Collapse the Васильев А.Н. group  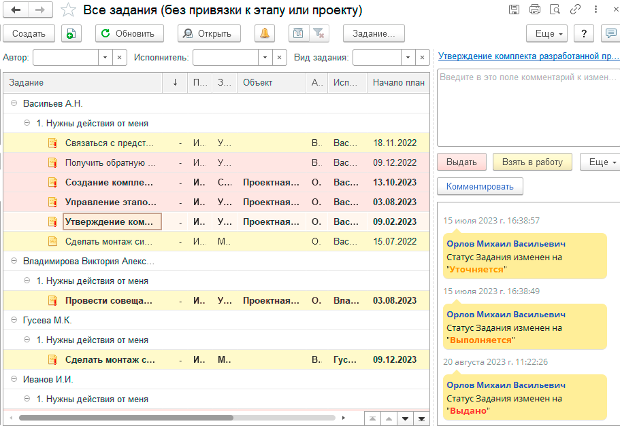(x=14, y=104)
